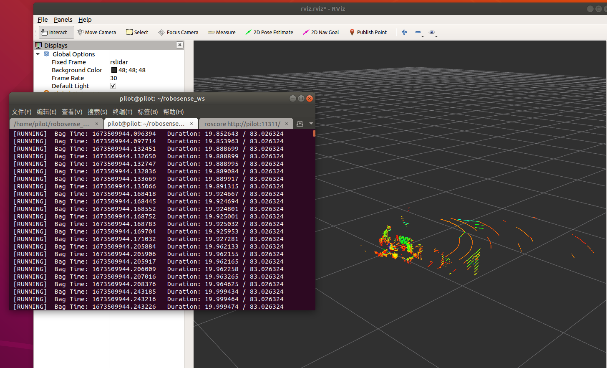Click the first row's Bag Time 1673509944.096394
Viewport: 607px width, 368px height.
[x=124, y=134]
